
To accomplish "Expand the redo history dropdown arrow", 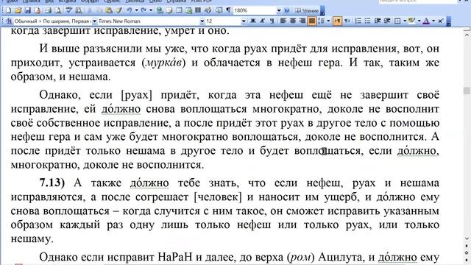I will 151,10.
